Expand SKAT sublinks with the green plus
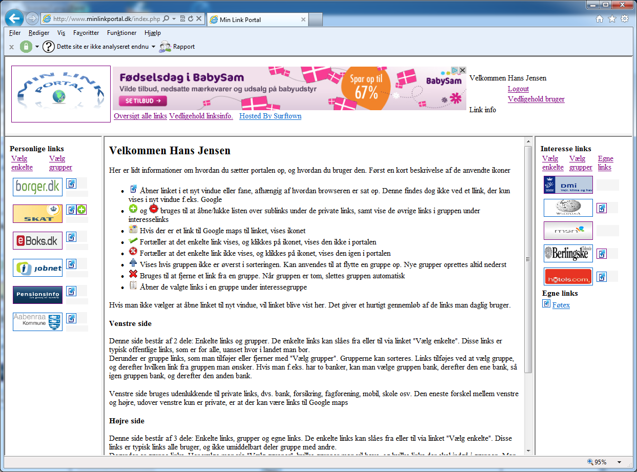 [x=81, y=210]
